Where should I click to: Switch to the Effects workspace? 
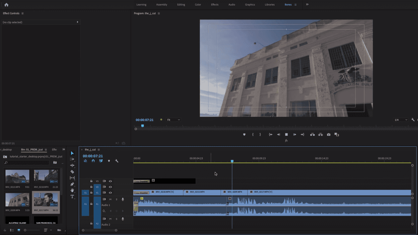[215, 5]
